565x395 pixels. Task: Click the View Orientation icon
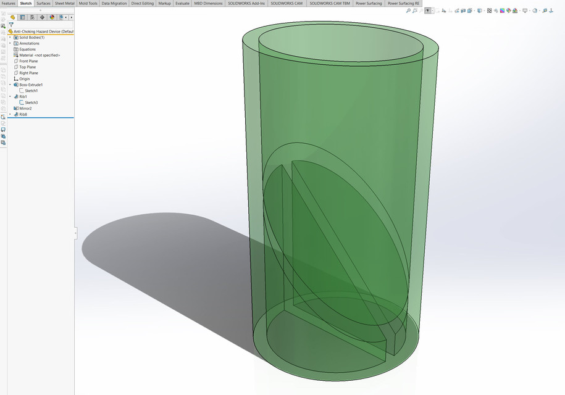[x=470, y=10]
